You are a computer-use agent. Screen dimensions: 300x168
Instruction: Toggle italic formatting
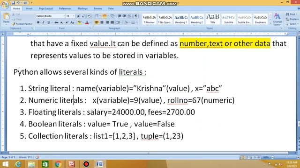pos(43,22)
